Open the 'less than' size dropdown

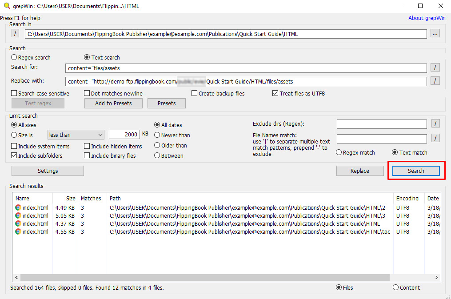pos(76,135)
